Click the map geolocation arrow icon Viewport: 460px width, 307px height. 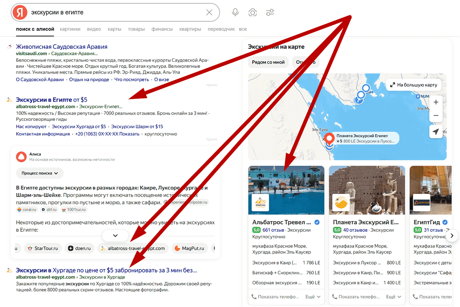click(435, 132)
